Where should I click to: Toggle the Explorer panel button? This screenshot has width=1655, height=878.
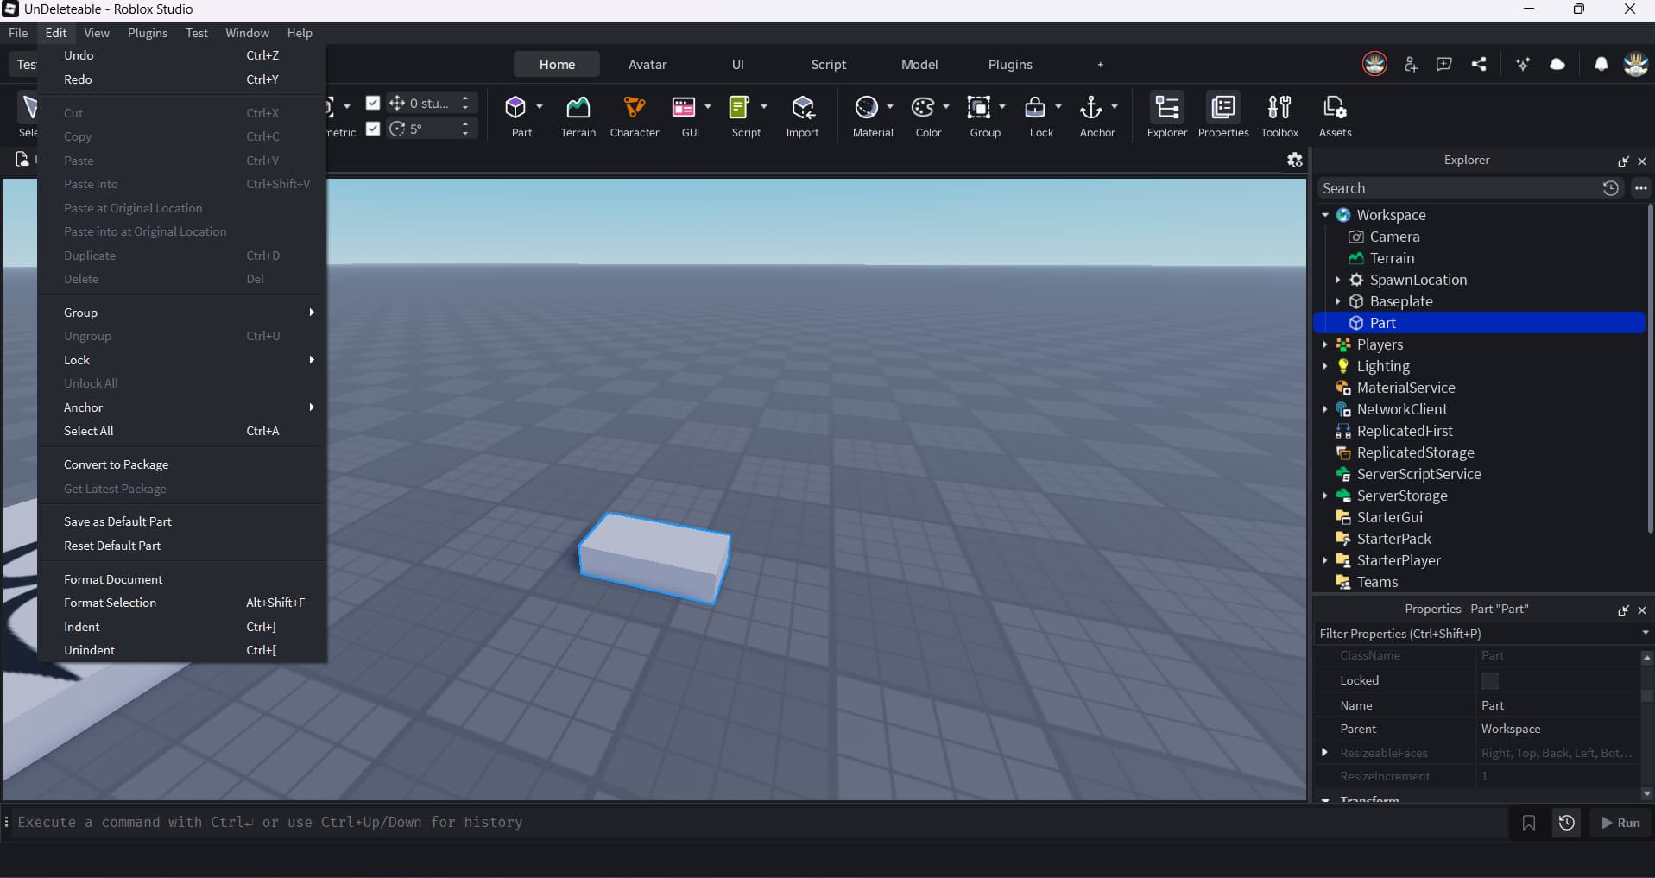coord(1167,116)
